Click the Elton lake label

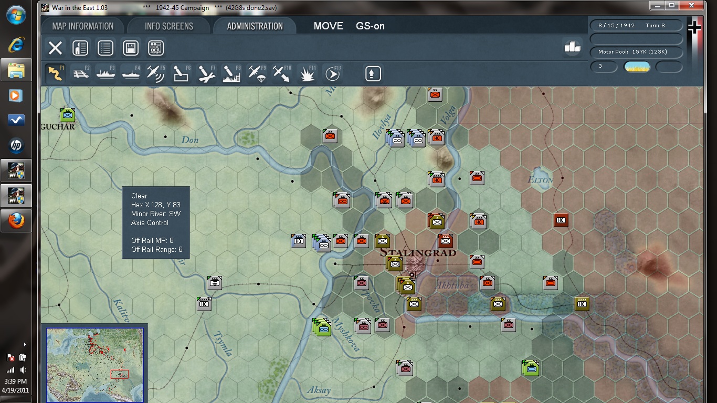pyautogui.click(x=541, y=180)
